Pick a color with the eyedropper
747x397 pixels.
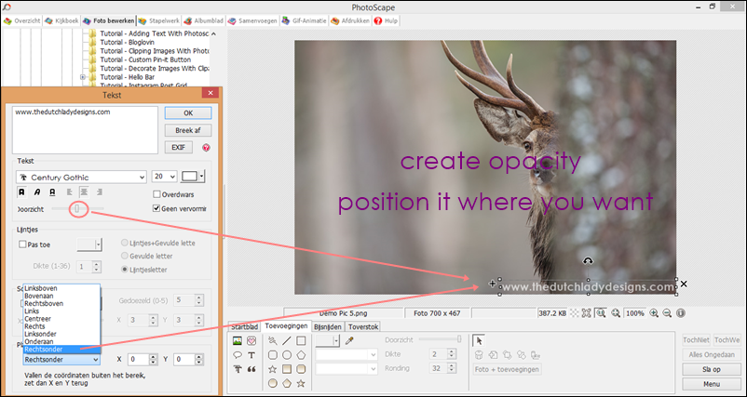(x=349, y=340)
